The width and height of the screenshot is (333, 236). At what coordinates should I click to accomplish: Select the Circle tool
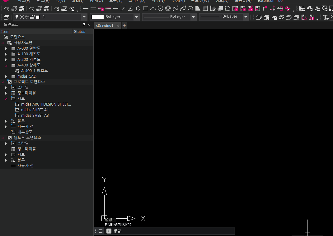pos(160,8)
